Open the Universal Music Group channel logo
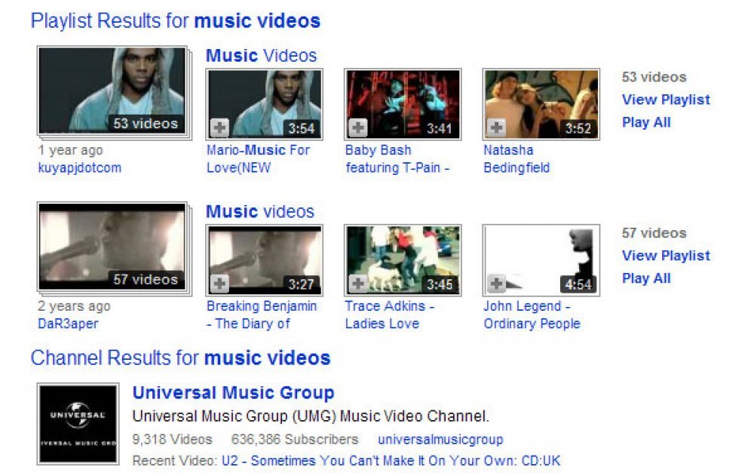The image size is (754, 473). 78,424
